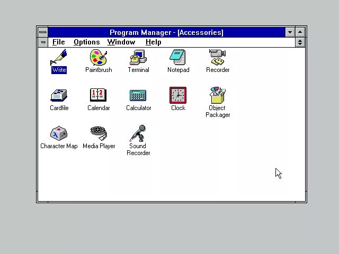Screen dimensions: 339x254
Task: Restore the Accessories group window
Action: pyautogui.click(x=300, y=42)
